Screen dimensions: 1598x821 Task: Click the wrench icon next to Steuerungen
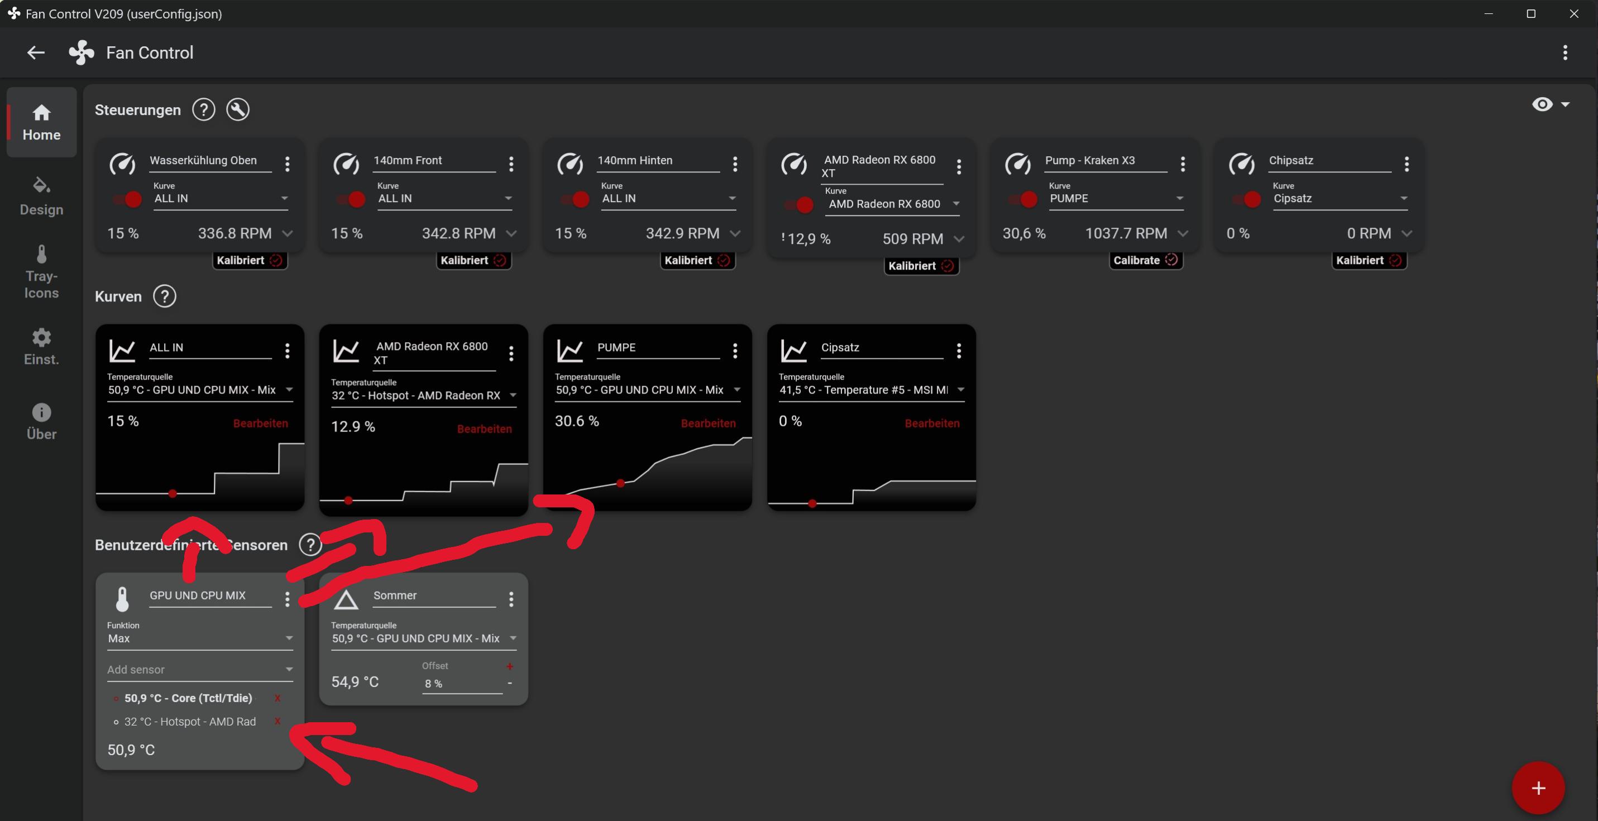coord(238,110)
